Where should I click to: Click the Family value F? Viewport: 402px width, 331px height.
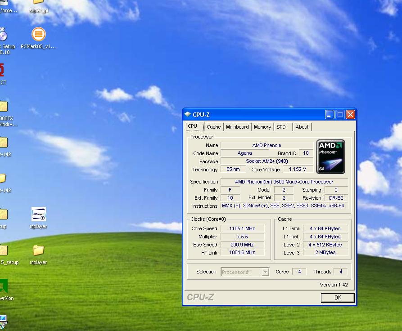pos(230,190)
